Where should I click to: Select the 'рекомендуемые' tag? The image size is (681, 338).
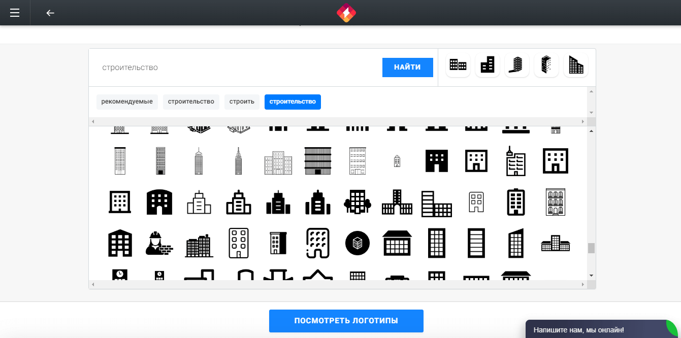pos(127,102)
